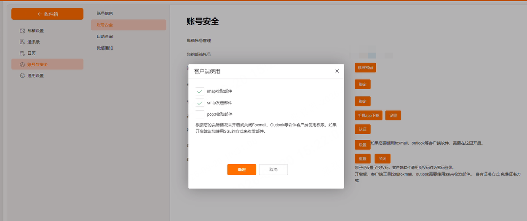527x221 pixels.
Task: Click the dialog text mentioning Foxmail、Outlook
Action: click(x=266, y=128)
